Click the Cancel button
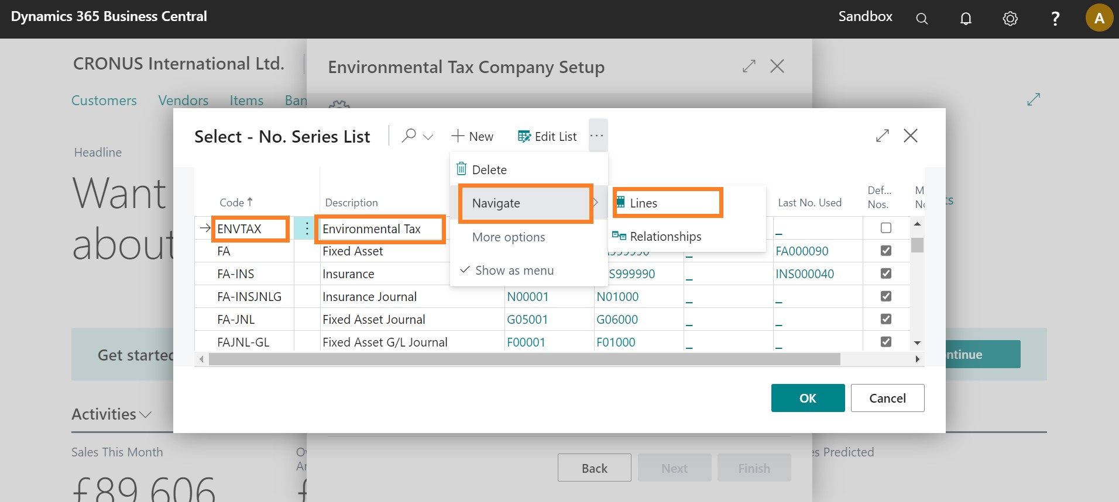Image resolution: width=1119 pixels, height=502 pixels. click(x=887, y=398)
